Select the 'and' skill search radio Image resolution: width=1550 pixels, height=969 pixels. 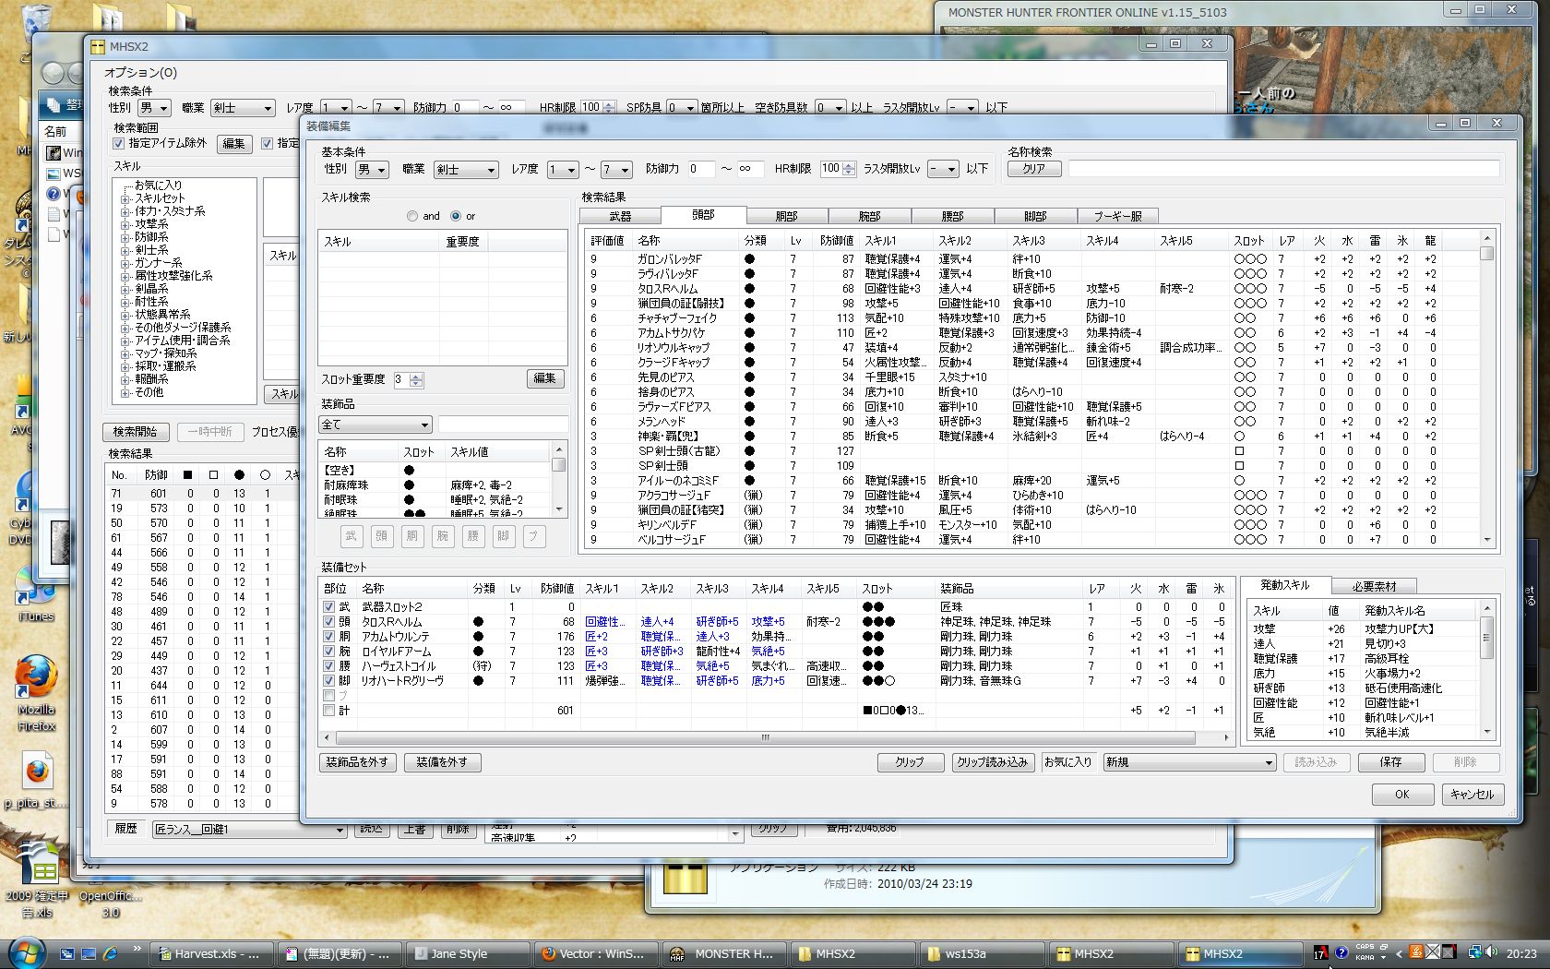[412, 216]
